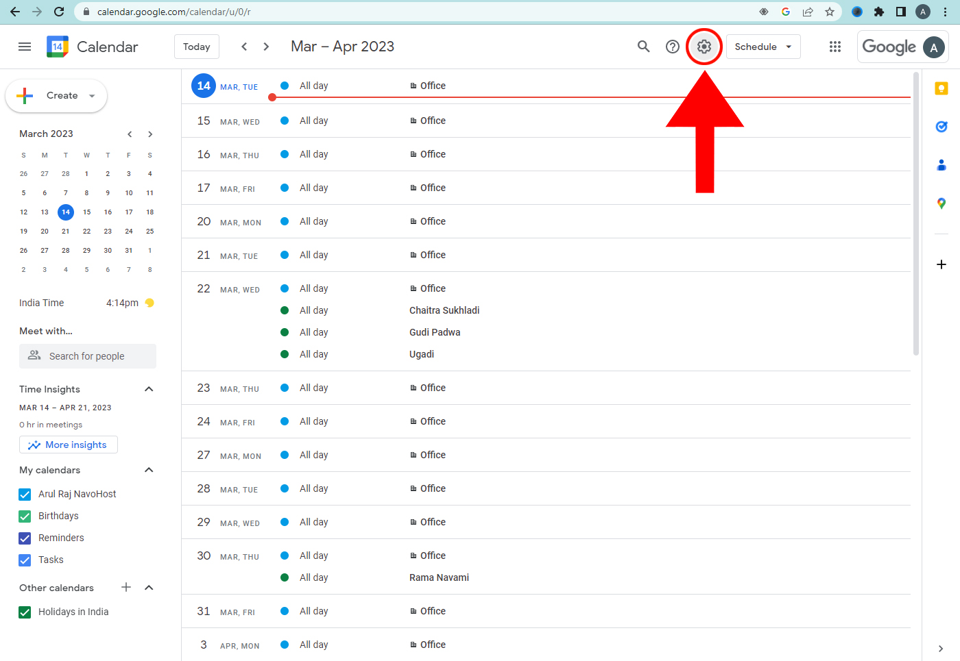The height and width of the screenshot is (661, 960).
Task: Open Google Keep in side panel
Action: (941, 88)
